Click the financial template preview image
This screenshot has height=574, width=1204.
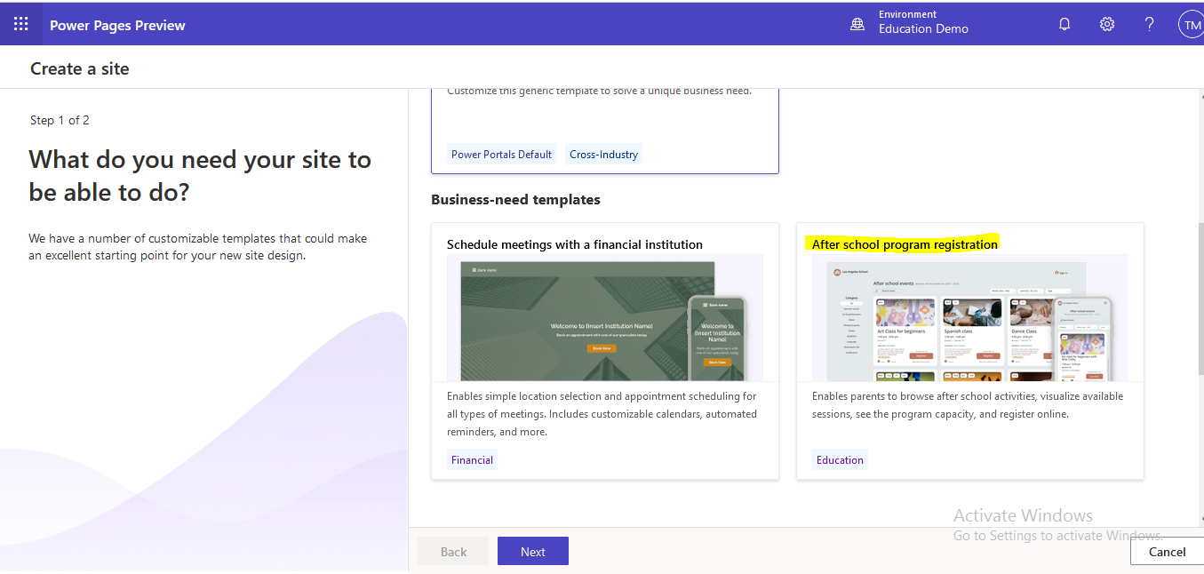(x=604, y=322)
